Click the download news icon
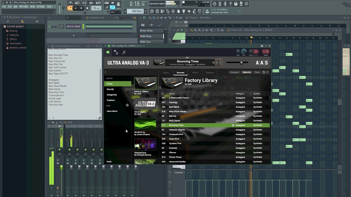The height and width of the screenshot is (197, 351). 207,11
